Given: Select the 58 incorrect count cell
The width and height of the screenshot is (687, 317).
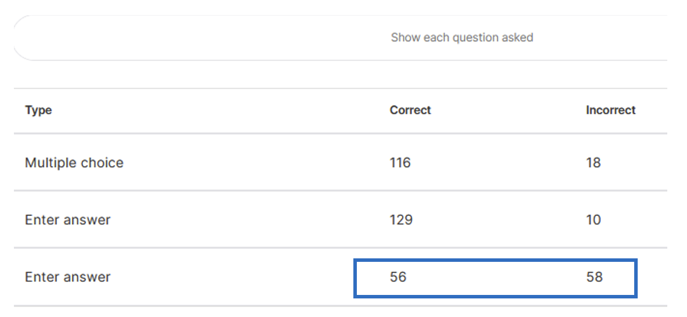Looking at the screenshot, I should (x=594, y=277).
